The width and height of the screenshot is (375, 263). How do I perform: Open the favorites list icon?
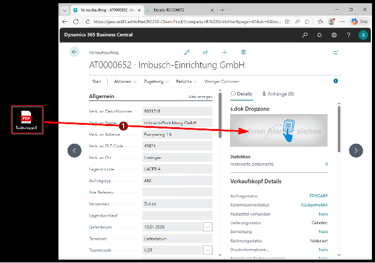pyautogui.click(x=320, y=22)
